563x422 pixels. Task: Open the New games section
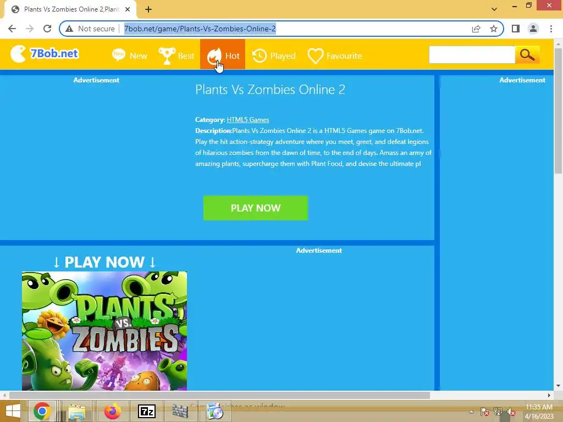click(130, 55)
